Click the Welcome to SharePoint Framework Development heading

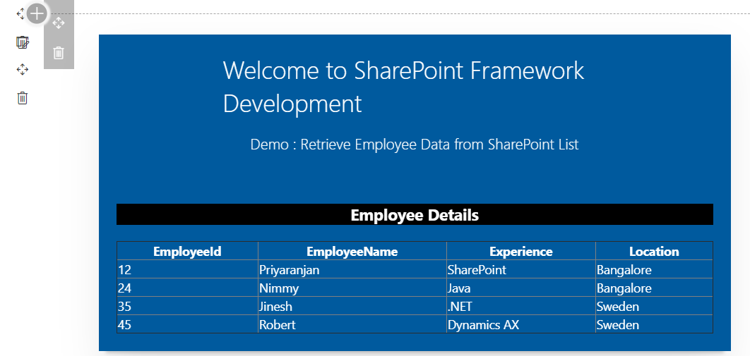coord(403,87)
